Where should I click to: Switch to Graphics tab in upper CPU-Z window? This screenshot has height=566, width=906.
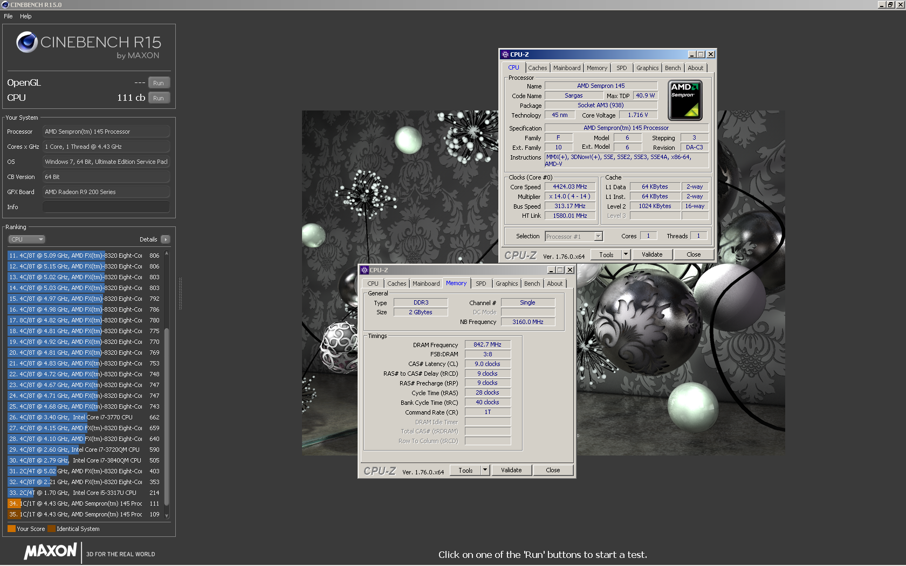tap(647, 68)
